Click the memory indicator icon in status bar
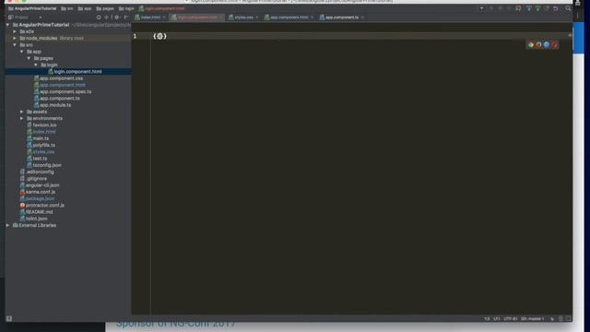This screenshot has width=590, height=332. (x=569, y=319)
